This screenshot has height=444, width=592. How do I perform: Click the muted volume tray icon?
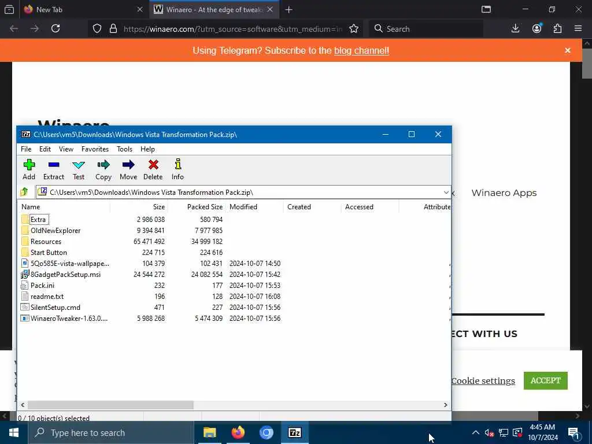(489, 432)
